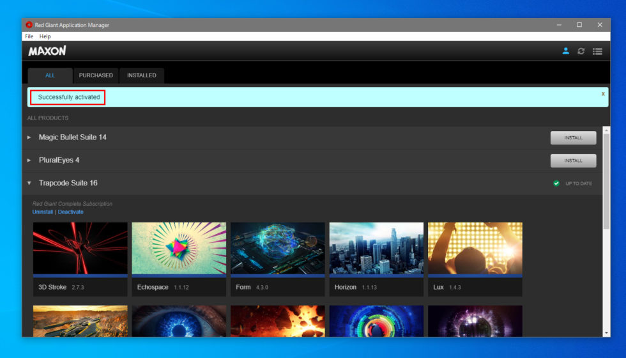Click the Echospace 1.1.12 label
626x358 pixels.
coord(163,287)
